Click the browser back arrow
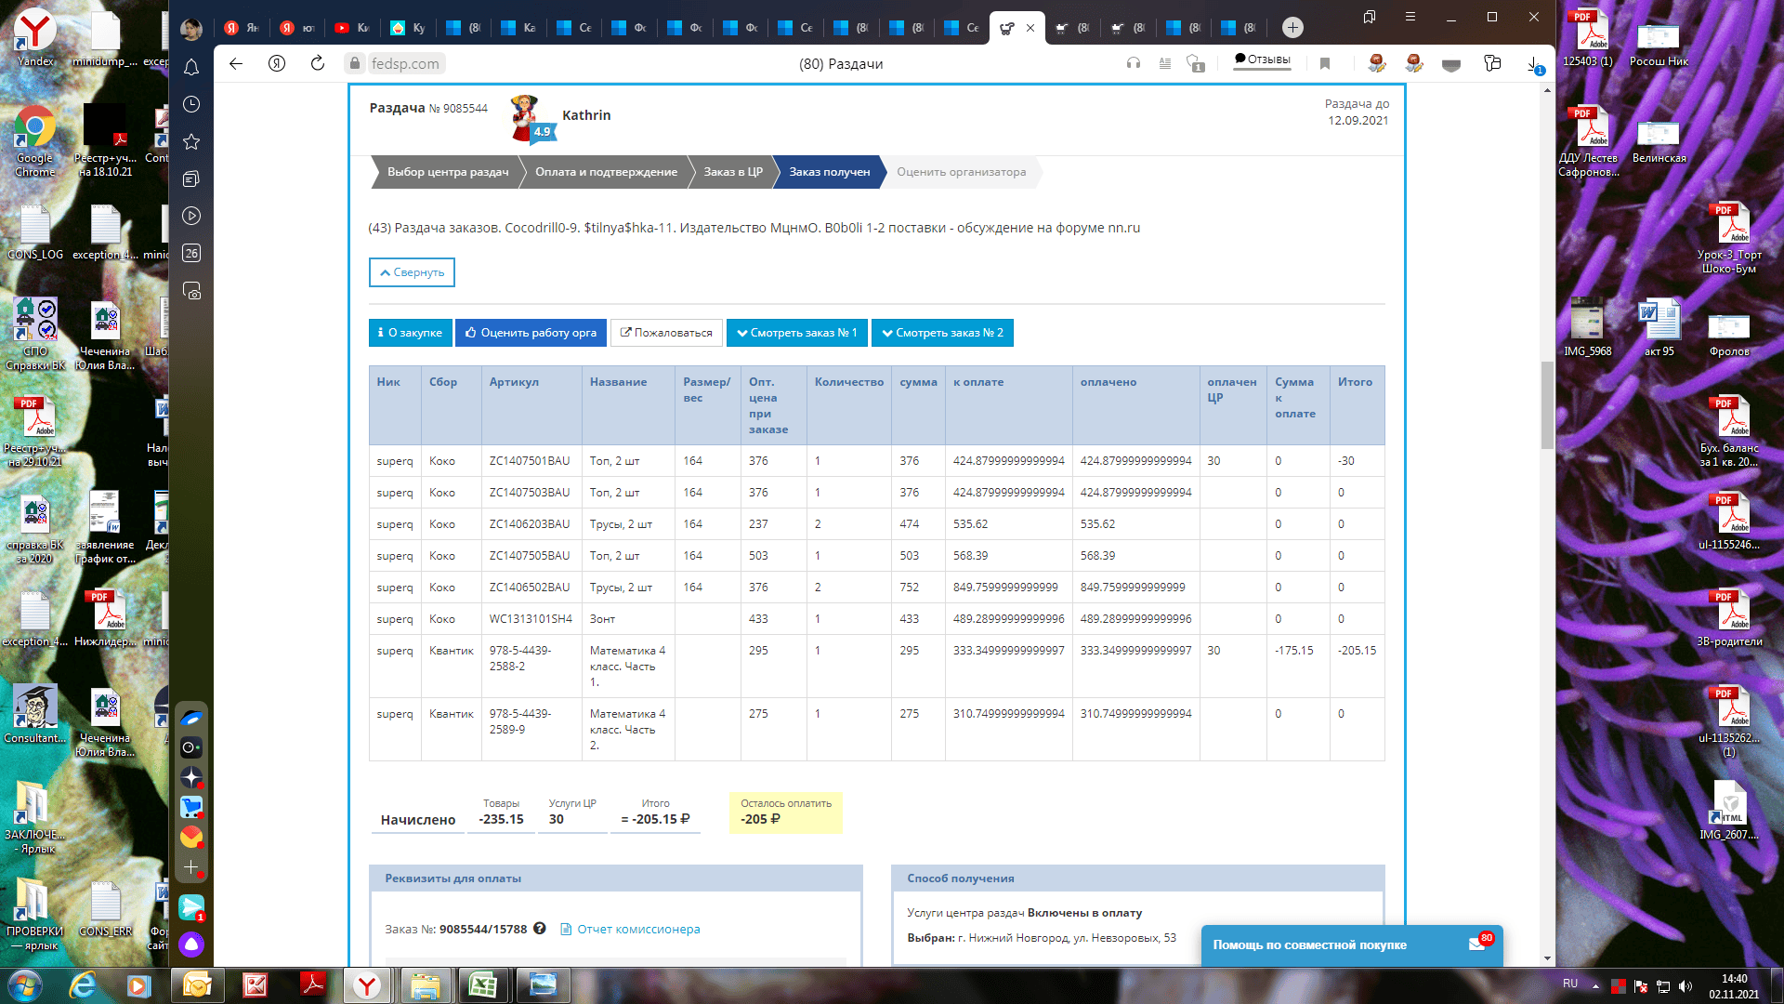Image resolution: width=1784 pixels, height=1004 pixels. [236, 63]
